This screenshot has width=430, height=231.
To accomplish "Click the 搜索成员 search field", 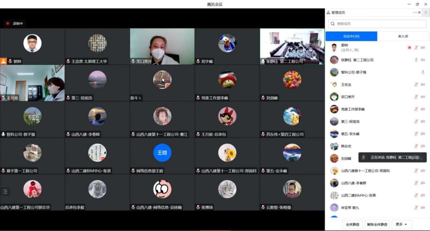I will coord(379,24).
